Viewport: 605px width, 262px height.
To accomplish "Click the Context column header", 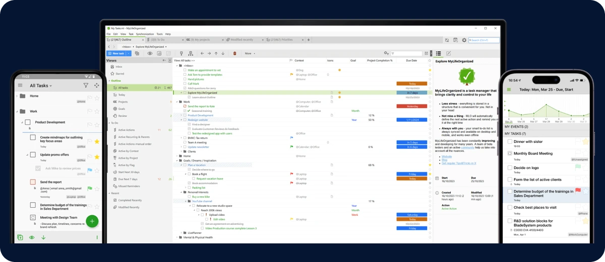I will [299, 60].
